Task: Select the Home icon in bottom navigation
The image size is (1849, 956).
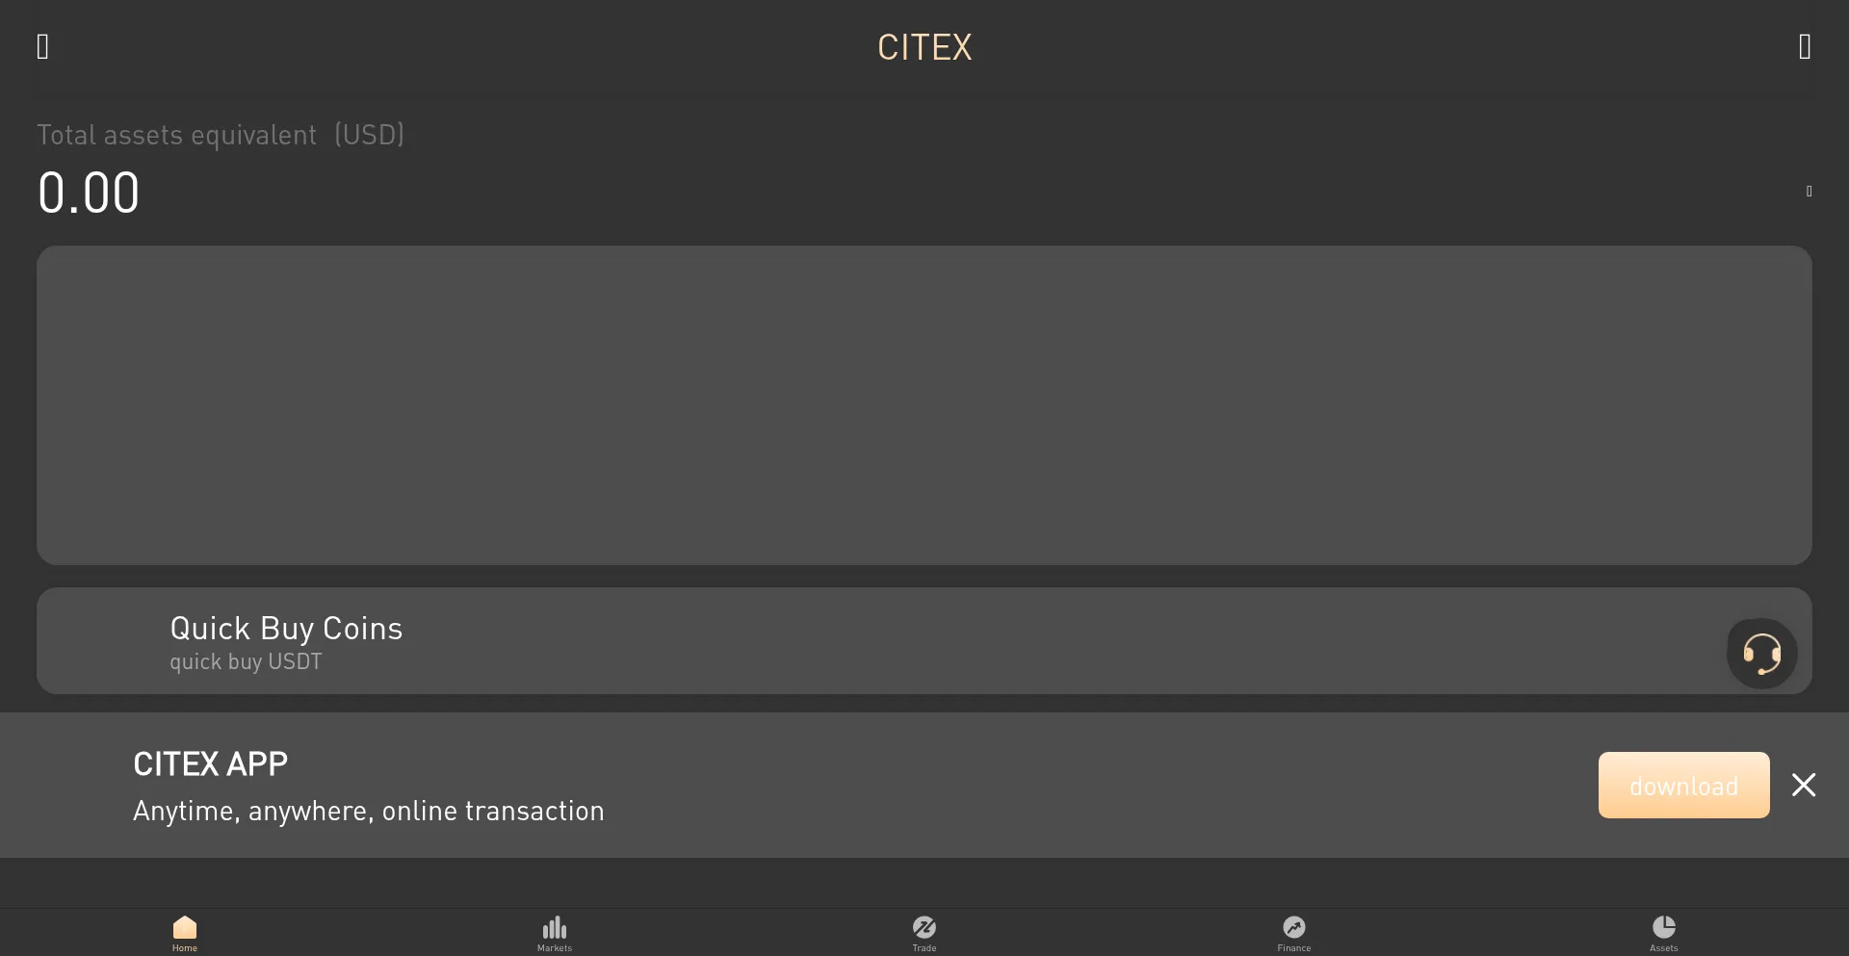Action: [185, 927]
